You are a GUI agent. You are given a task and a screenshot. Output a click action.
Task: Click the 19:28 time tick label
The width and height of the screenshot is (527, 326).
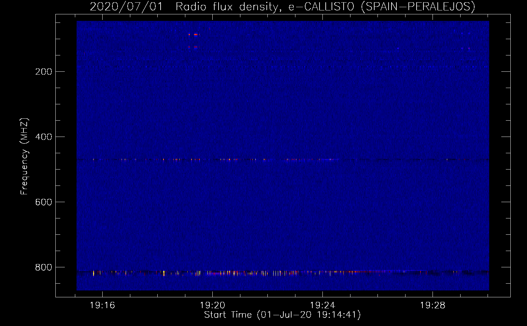433,305
